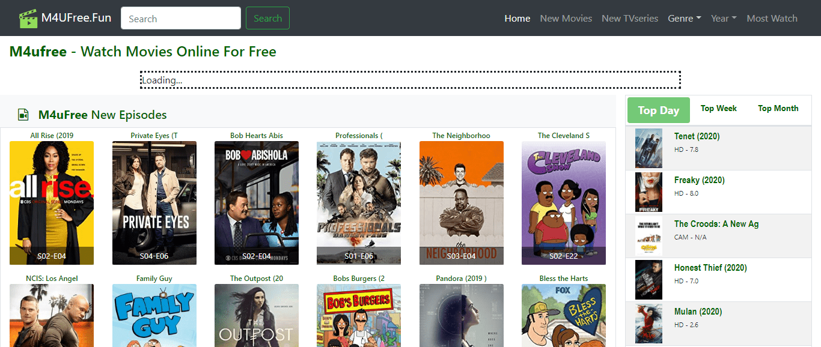Screen dimensions: 821x347
Task: Click the 'HD - 8.0' rating under Freaky
Action: pos(686,193)
